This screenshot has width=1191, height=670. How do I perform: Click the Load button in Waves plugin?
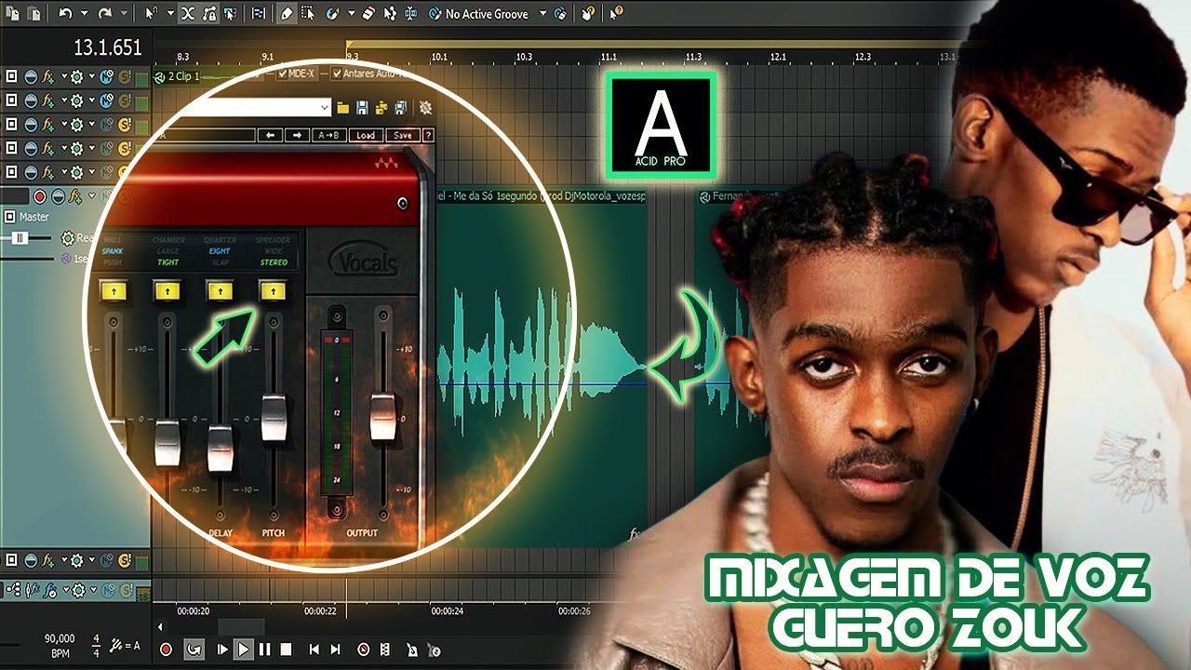point(366,135)
